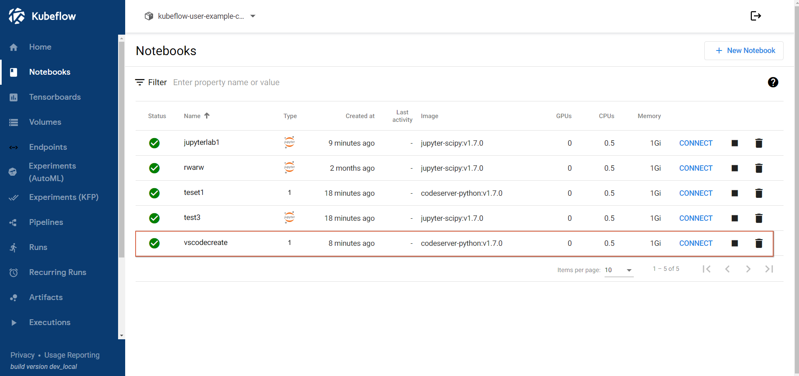The height and width of the screenshot is (376, 799).
Task: Stop the test3 notebook
Action: point(735,218)
